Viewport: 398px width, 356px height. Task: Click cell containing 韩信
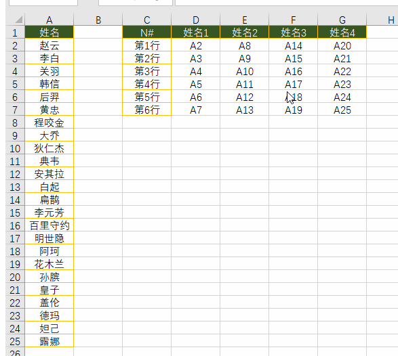coord(49,84)
